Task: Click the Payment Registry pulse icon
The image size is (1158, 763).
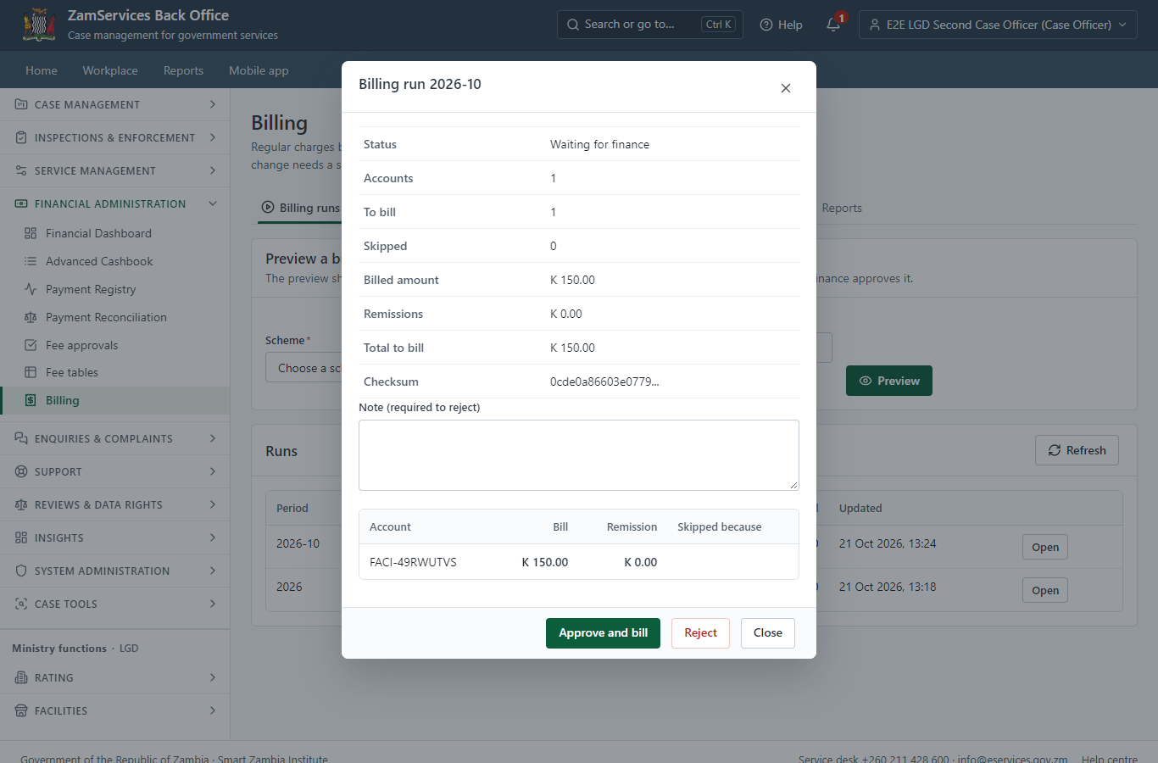Action: [x=31, y=289]
